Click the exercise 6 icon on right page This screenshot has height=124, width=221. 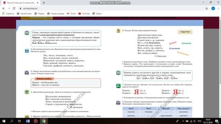point(118,31)
